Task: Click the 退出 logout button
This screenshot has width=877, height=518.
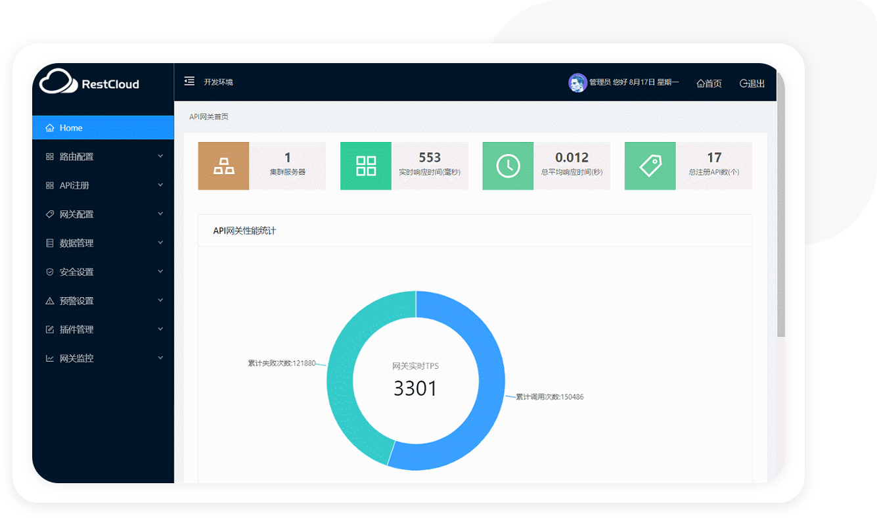Action: 752,83
